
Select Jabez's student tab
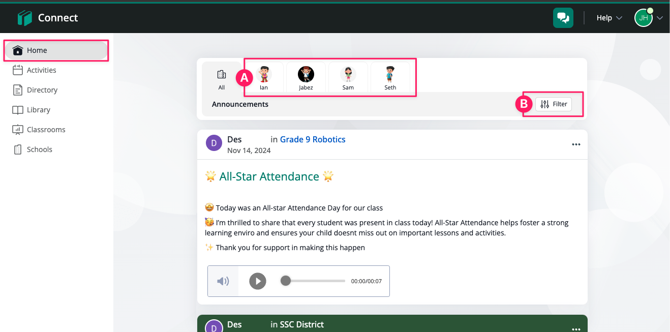(x=306, y=78)
